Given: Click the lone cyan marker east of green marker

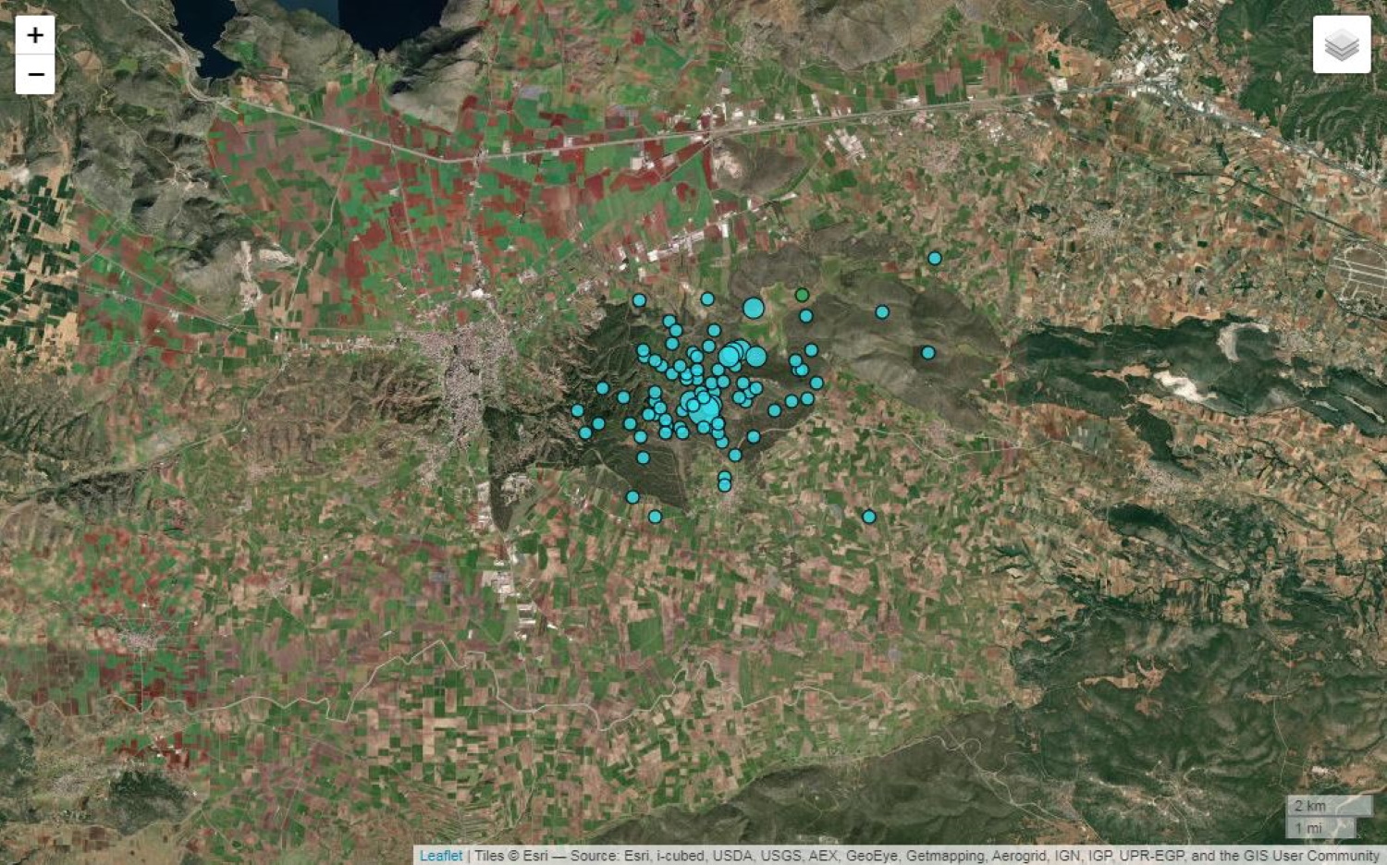Looking at the screenshot, I should (x=882, y=312).
